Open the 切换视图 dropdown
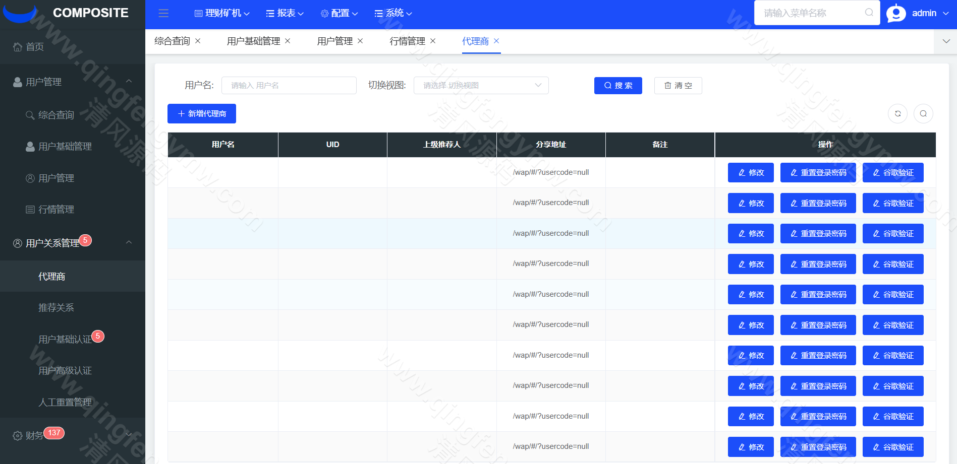 coord(480,85)
